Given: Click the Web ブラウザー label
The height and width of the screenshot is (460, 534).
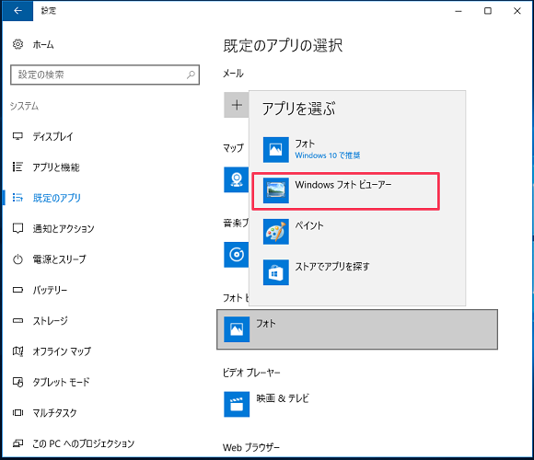Looking at the screenshot, I should coord(251,447).
